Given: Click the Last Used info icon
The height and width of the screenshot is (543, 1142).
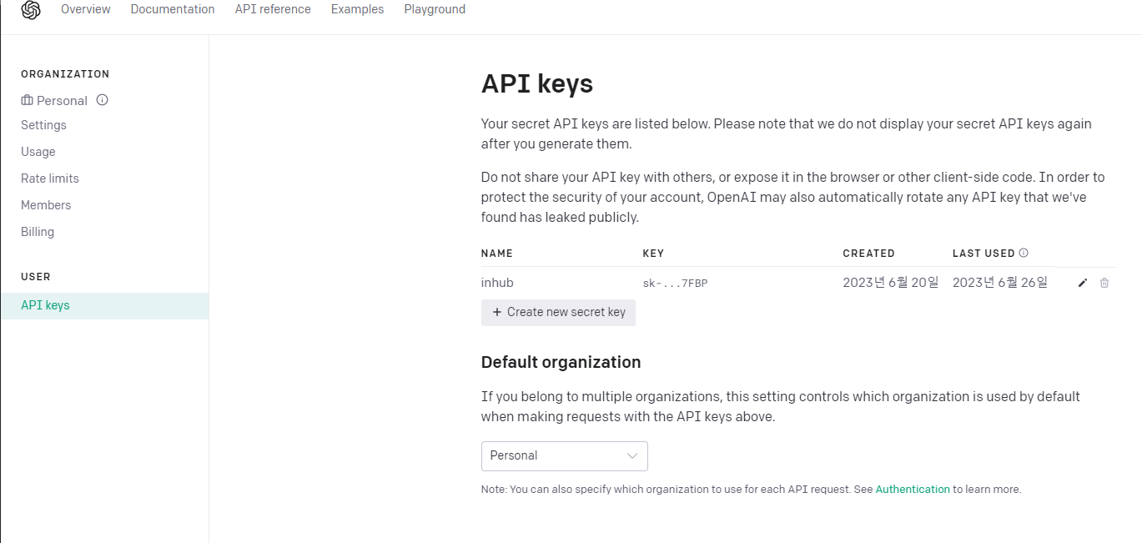Looking at the screenshot, I should coord(1024,253).
